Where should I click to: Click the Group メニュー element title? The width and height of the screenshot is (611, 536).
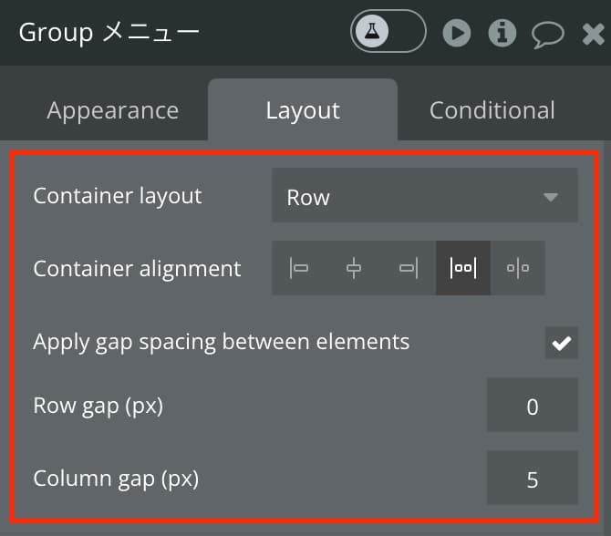click(109, 32)
